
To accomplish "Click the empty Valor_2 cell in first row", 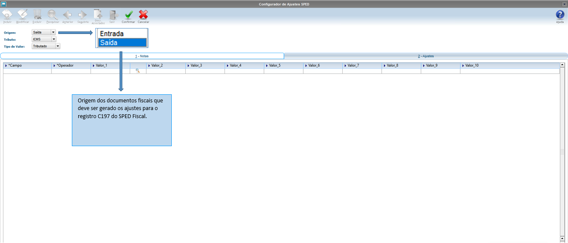I will (166, 71).
